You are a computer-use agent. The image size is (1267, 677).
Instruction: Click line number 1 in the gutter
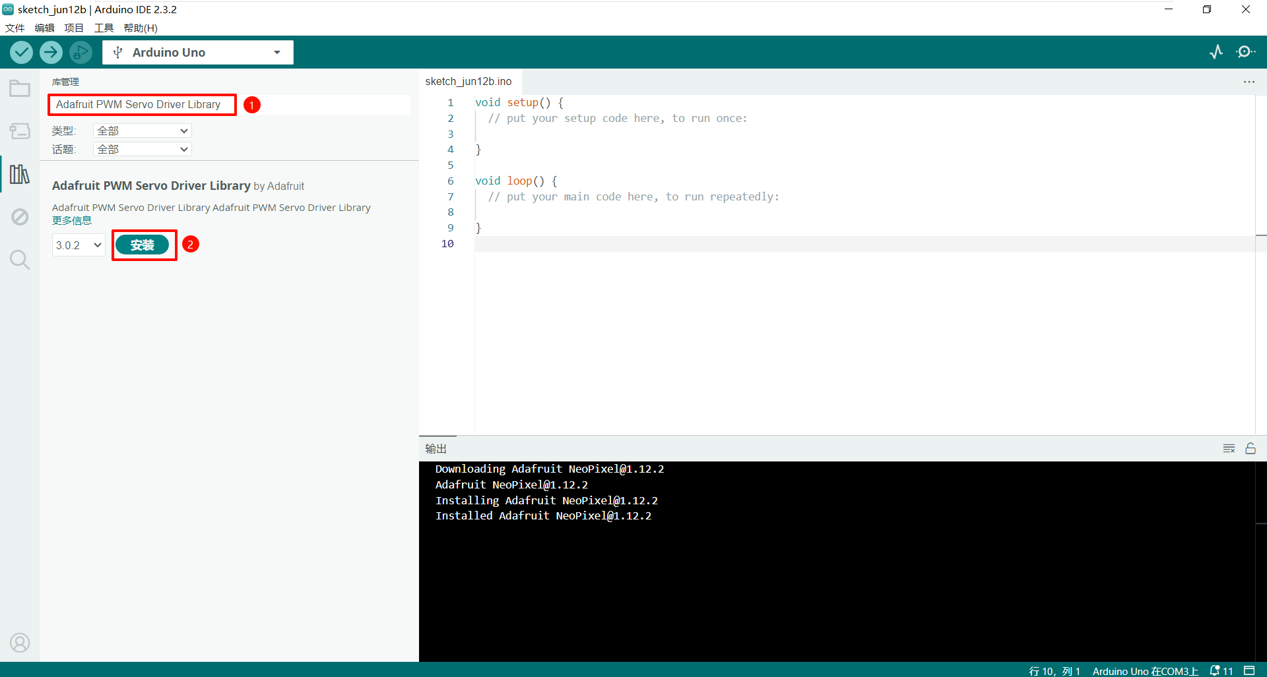coord(451,102)
